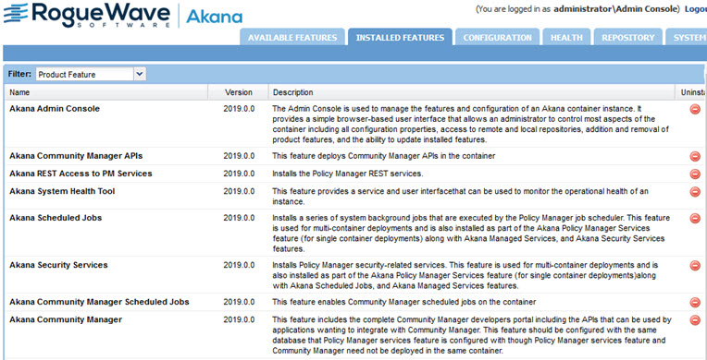707x360 pixels.
Task: Click 'This feature deploys Community Manager APIs' description
Action: tap(384, 156)
